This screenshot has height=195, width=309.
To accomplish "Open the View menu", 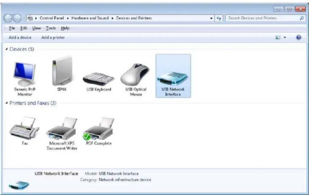I will 36,28.
